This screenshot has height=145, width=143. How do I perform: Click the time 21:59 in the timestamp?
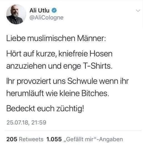[x=39, y=123]
